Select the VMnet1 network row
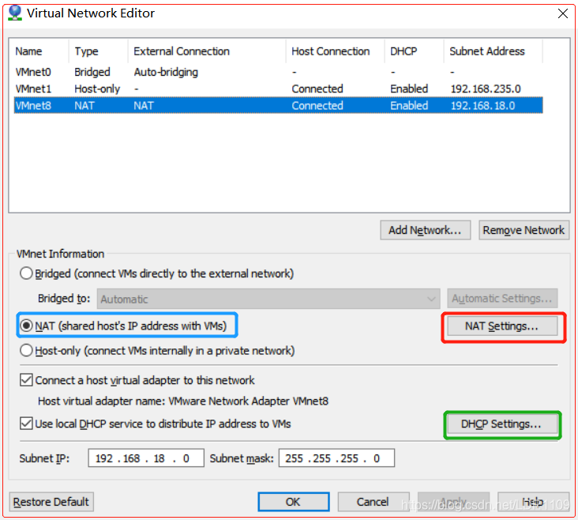This screenshot has width=578, height=520. (x=278, y=89)
